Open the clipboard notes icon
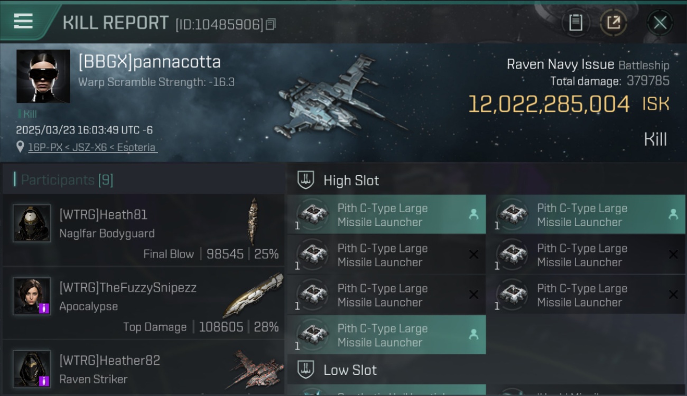Viewport: 687px width, 396px height. [x=575, y=23]
